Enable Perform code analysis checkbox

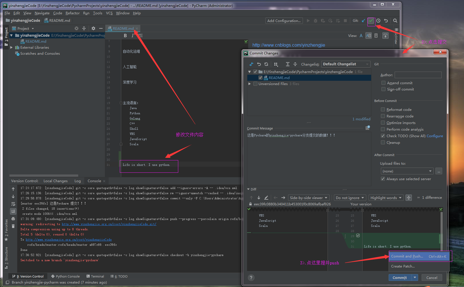(383, 129)
